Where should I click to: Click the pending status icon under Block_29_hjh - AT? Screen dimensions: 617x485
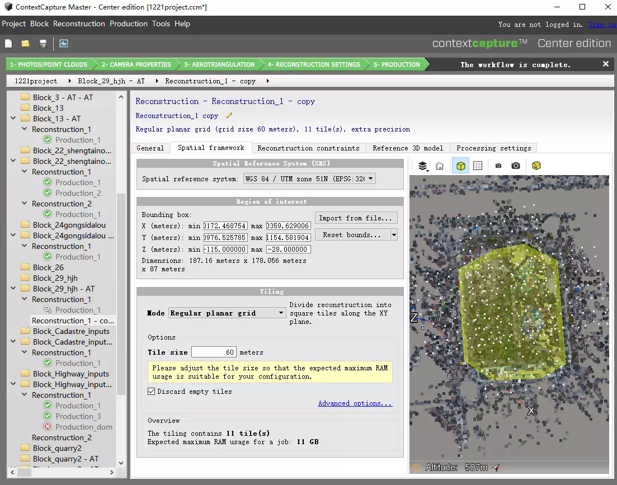pyautogui.click(x=48, y=310)
